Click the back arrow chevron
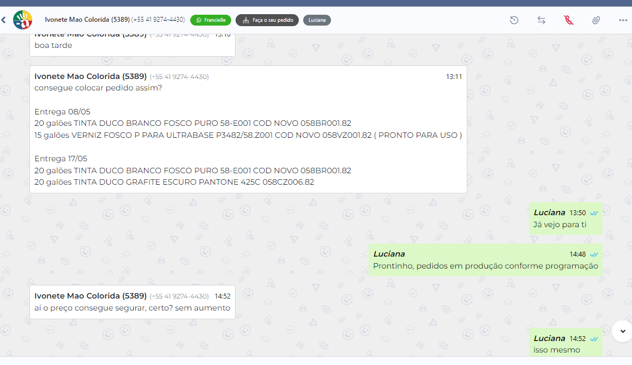 click(3, 20)
